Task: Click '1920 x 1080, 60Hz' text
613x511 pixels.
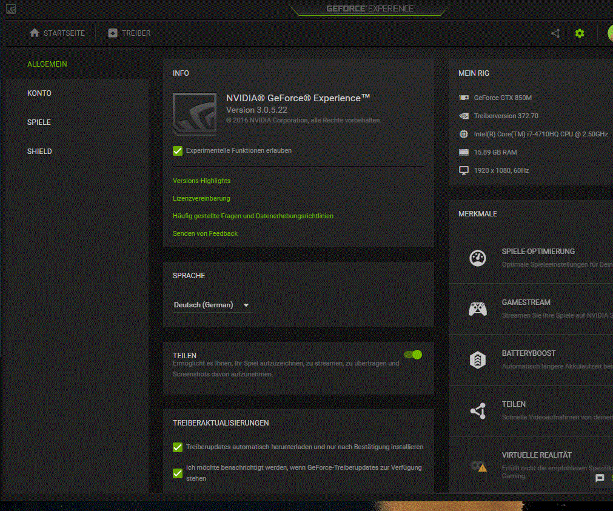Action: click(x=501, y=170)
